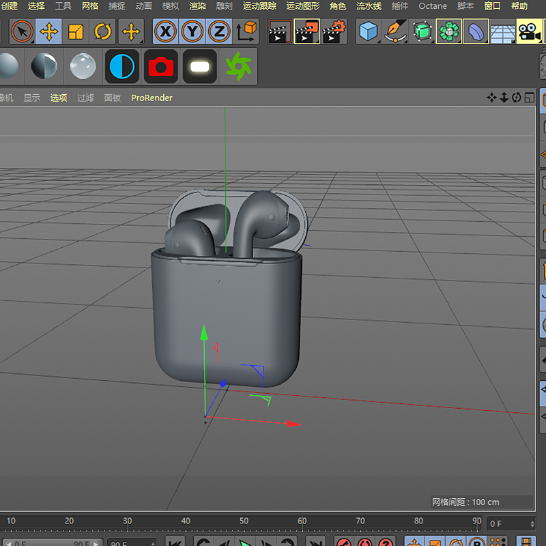The height and width of the screenshot is (546, 546).
Task: Click the blue Z axis arrow handle
Action: [x=223, y=384]
